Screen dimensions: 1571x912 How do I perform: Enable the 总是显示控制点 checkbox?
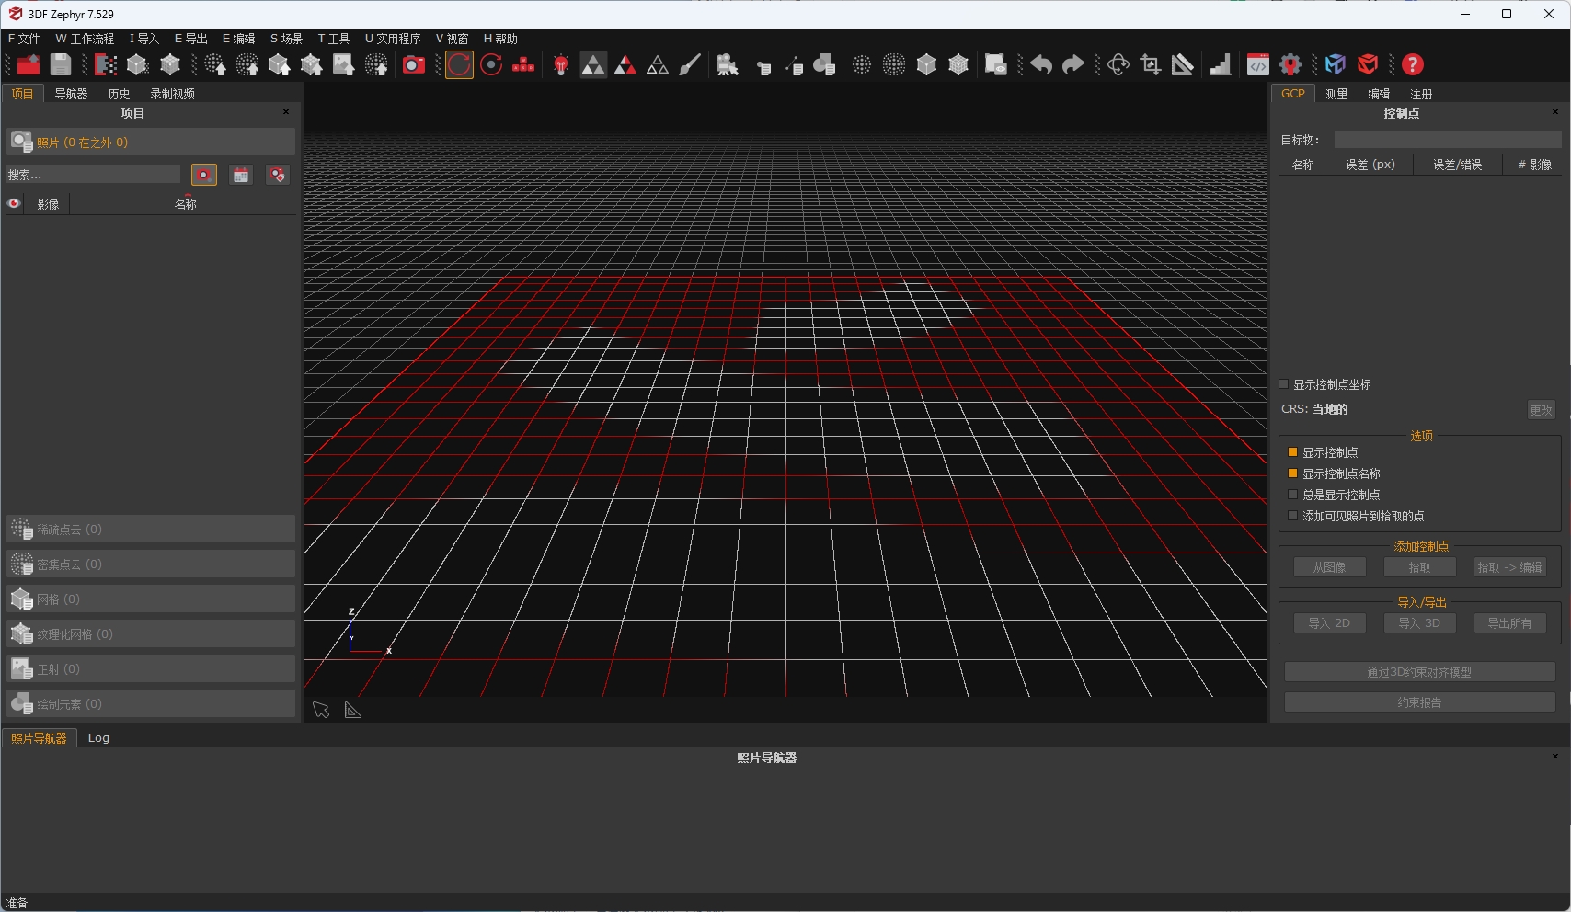coord(1293,495)
